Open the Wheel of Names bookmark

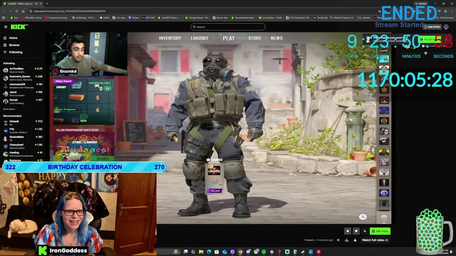(x=342, y=17)
